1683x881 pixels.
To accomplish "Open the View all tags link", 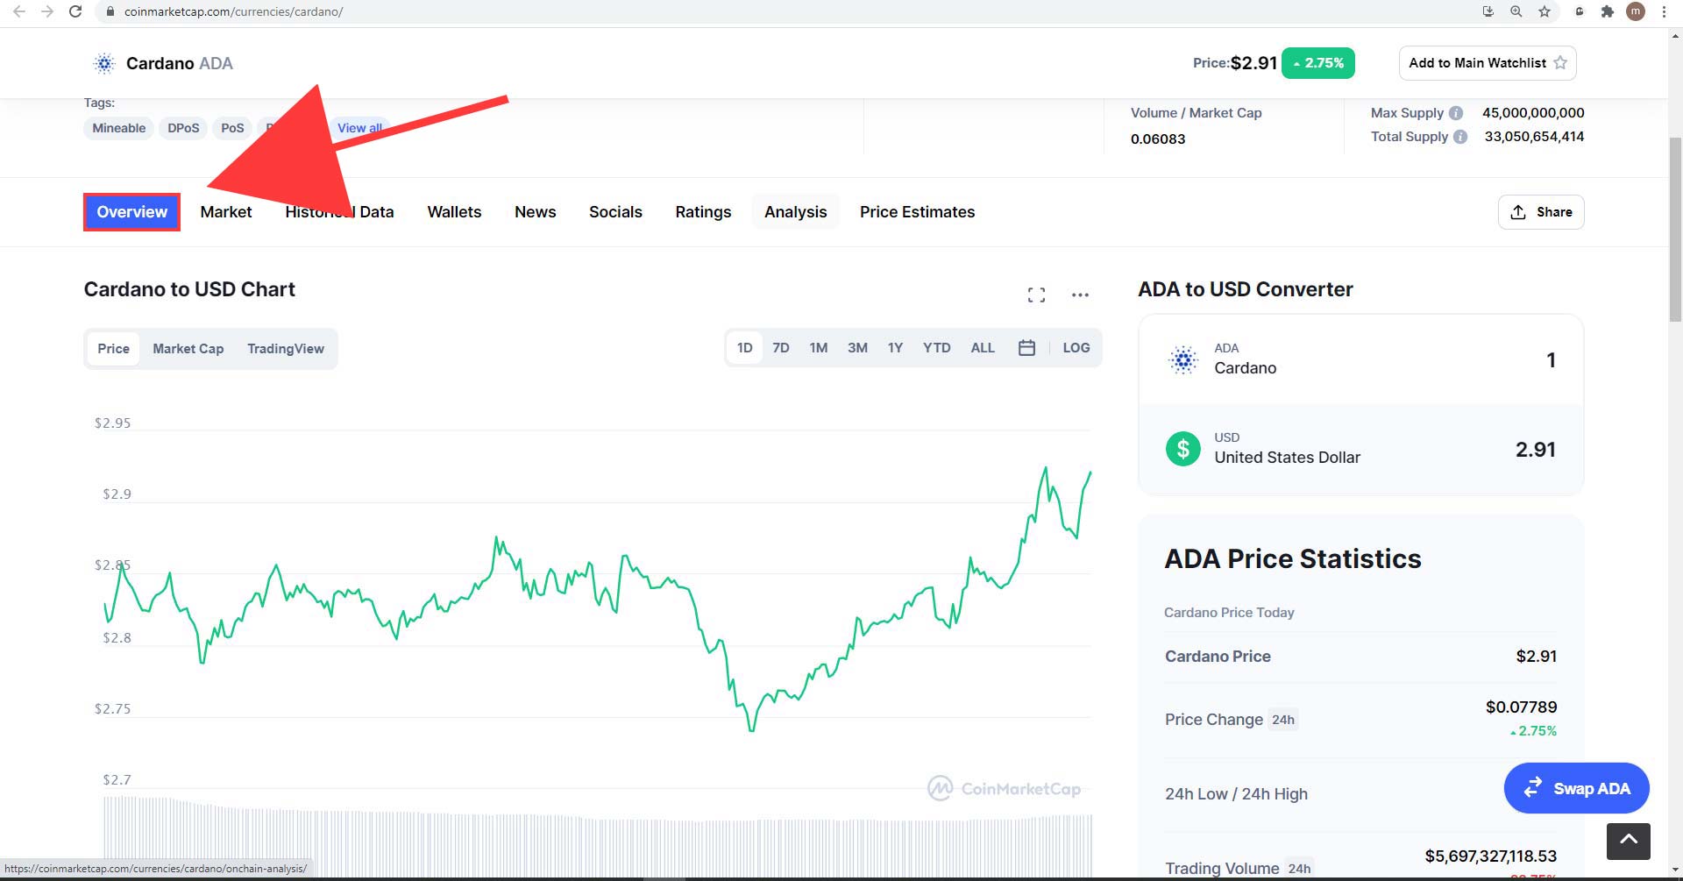I will click(x=360, y=128).
